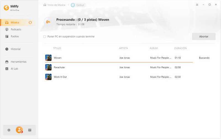Open AI Lab in the sidebar
The image size is (221, 139).
[14, 69]
